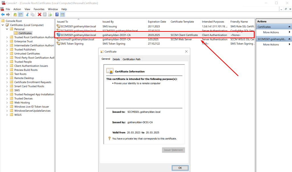
Task: Click the grey Forward arrow in the toolbar
Action: tap(8, 14)
